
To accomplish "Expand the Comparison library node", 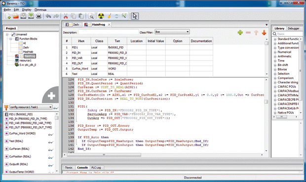I will coord(275,78).
